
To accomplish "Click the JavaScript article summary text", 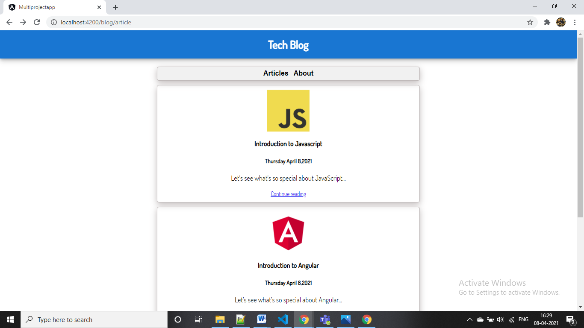I will [288, 179].
